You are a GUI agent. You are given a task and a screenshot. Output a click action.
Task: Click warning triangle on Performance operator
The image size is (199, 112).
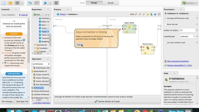pyautogui.click(x=145, y=53)
